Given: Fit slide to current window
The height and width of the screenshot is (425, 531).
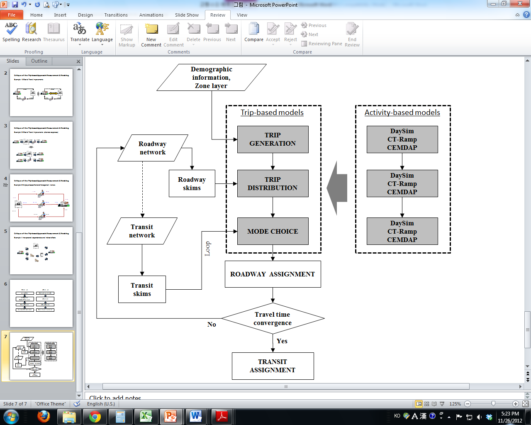Looking at the screenshot, I should (x=526, y=404).
